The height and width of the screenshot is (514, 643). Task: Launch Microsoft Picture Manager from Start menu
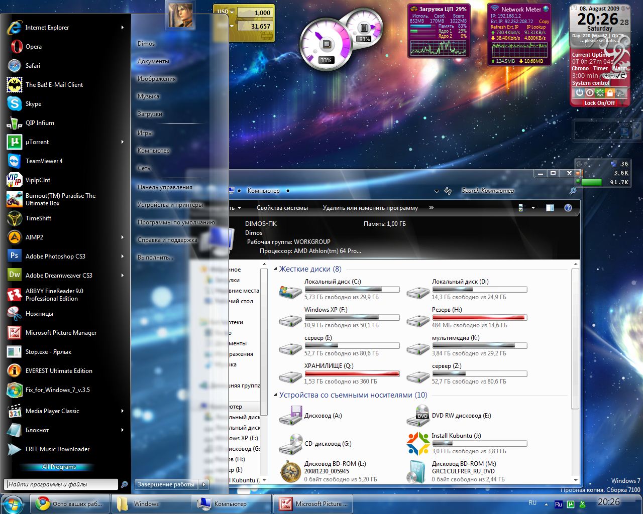click(65, 333)
